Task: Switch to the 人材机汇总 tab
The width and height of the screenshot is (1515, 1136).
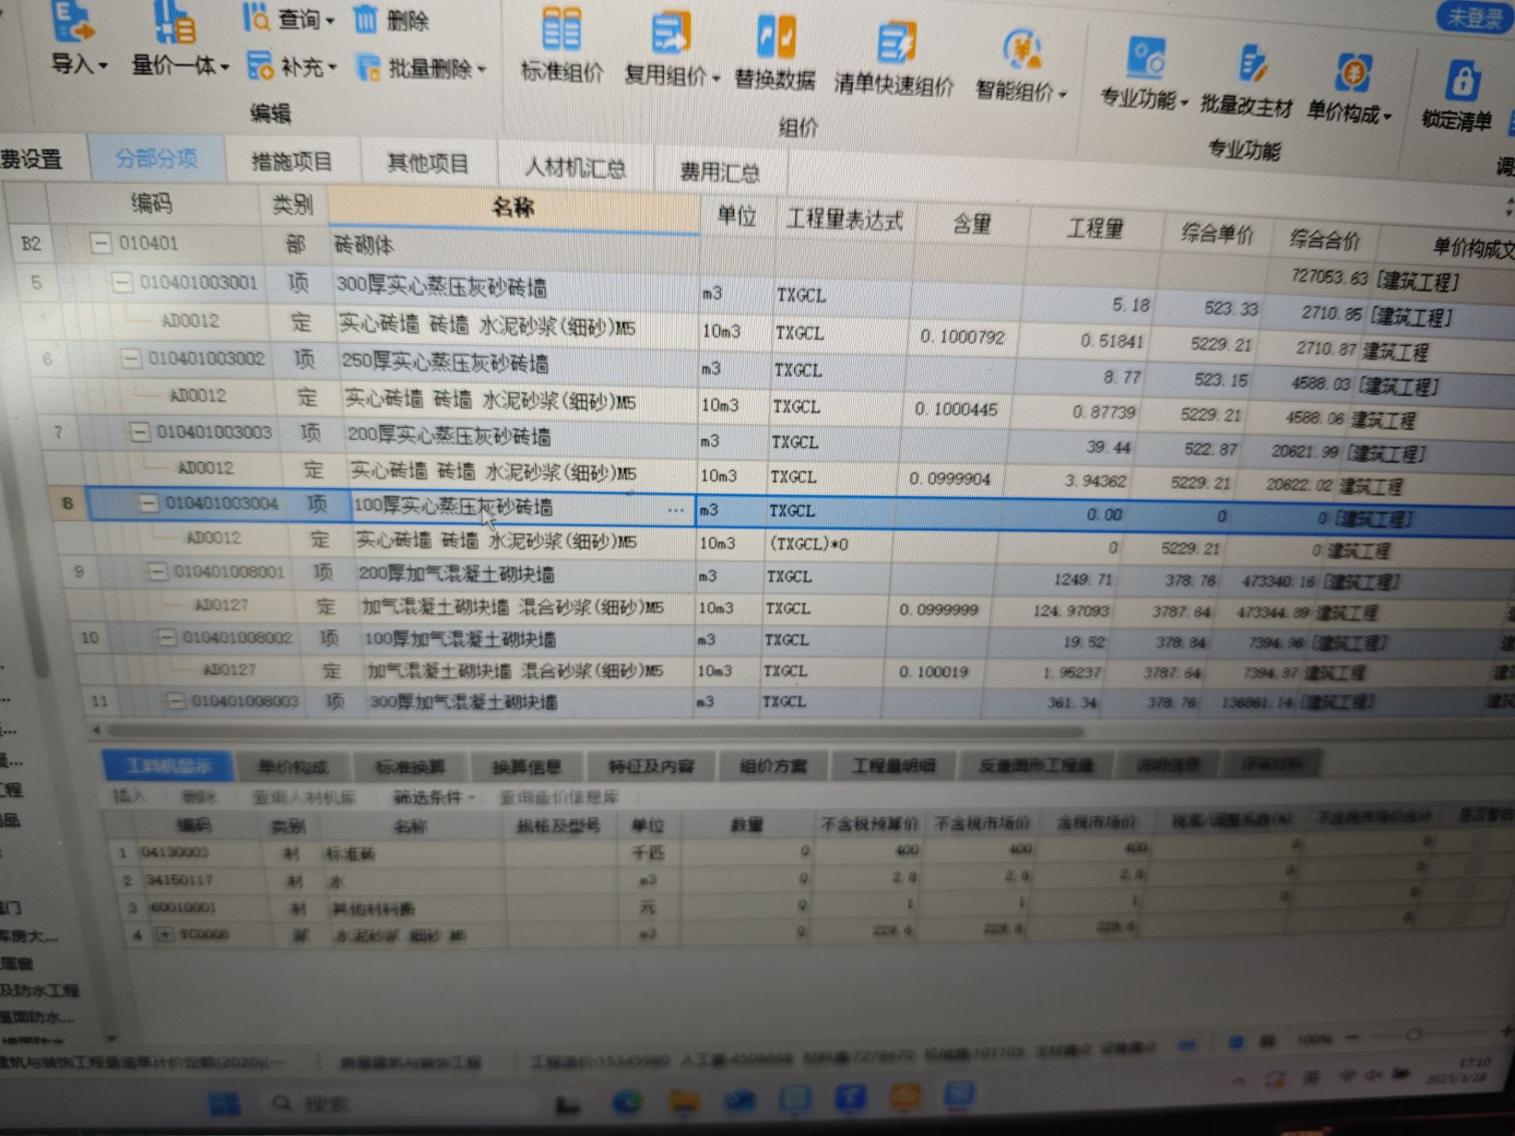Action: 574,168
